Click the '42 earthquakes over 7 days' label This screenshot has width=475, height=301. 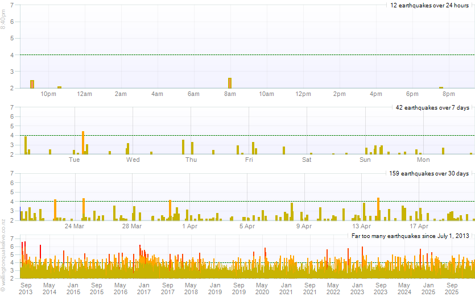click(432, 107)
